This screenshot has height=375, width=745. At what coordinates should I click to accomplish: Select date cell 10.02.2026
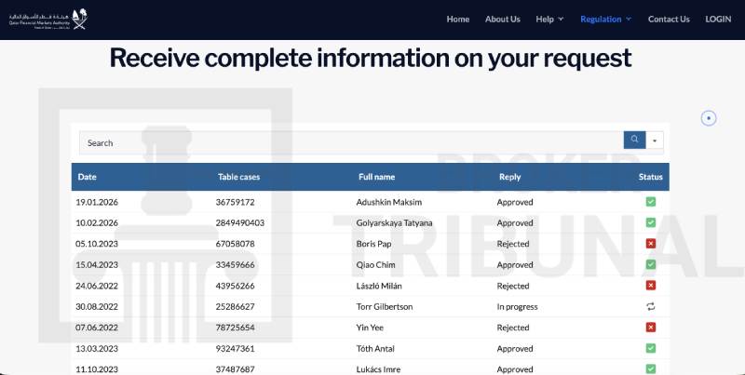pos(97,223)
